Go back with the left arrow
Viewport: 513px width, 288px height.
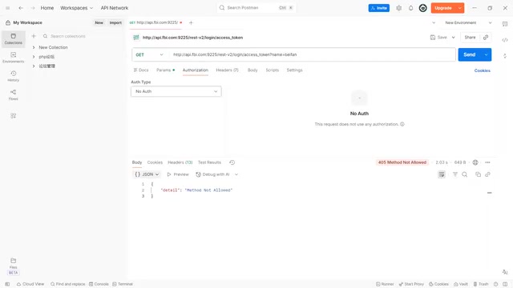21,8
